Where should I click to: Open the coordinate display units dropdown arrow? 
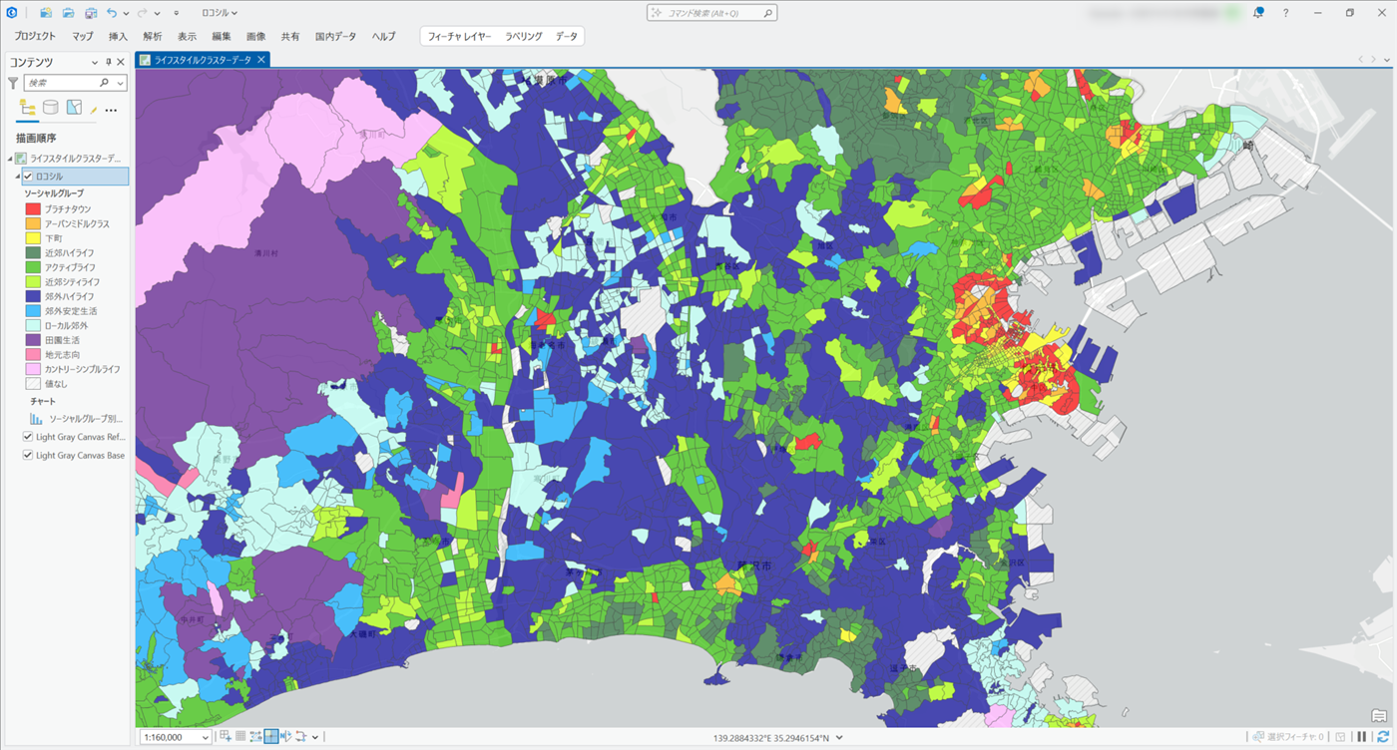839,737
